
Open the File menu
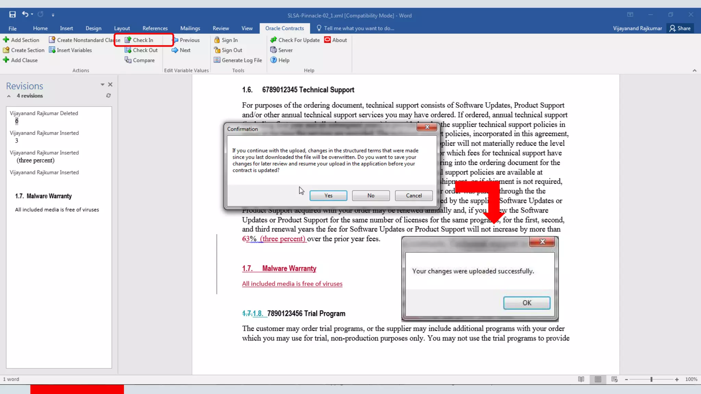(13, 28)
